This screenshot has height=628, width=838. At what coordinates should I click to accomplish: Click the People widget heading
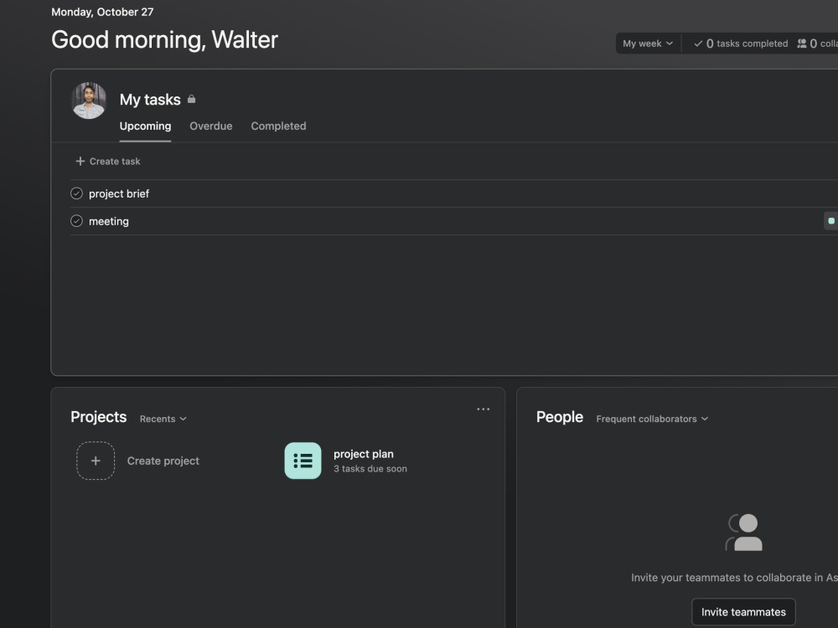[x=560, y=417]
